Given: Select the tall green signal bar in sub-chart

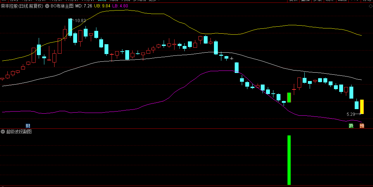Looking at the screenshot, I should pos(289,160).
